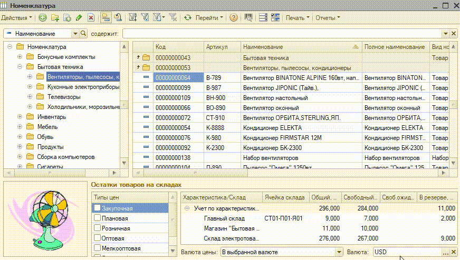Tick the Оптовая price type checkbox
Screen dimensions: 460x260
(x=97, y=238)
